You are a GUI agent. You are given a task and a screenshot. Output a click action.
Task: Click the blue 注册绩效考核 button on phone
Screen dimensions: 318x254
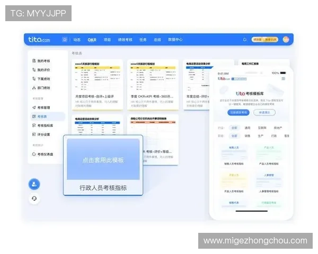pyautogui.click(x=238, y=112)
